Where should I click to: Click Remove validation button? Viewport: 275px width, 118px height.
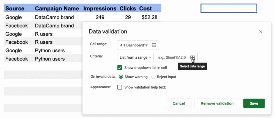pyautogui.click(x=217, y=103)
